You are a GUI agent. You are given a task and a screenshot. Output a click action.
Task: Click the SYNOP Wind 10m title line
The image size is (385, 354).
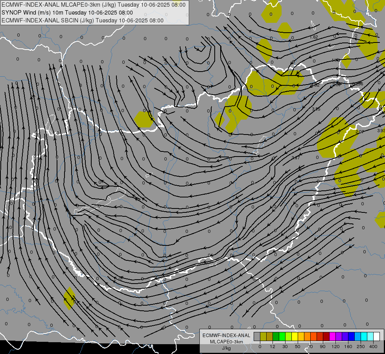click(67, 13)
